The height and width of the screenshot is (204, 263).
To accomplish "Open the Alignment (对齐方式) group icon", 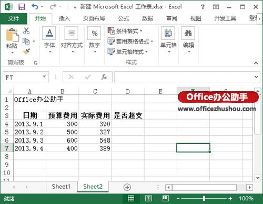I will pos(72,33).
